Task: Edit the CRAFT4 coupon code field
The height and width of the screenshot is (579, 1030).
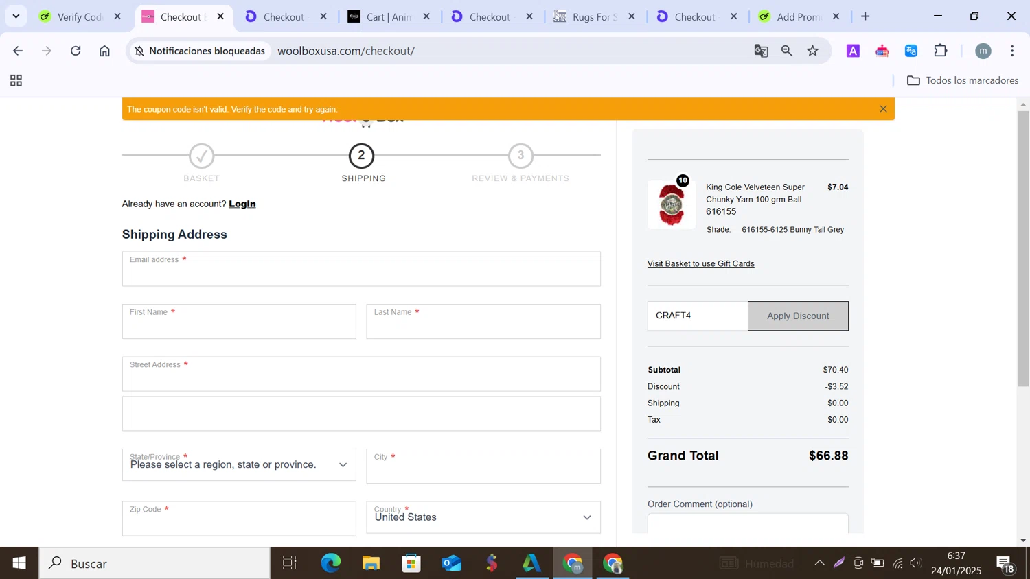Action: 697,316
